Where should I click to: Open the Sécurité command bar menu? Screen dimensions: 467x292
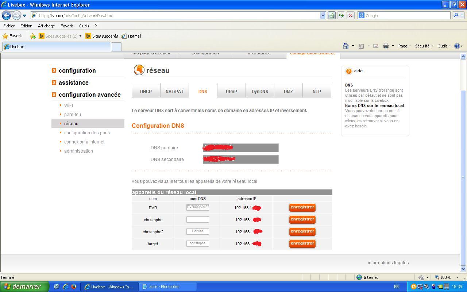click(x=424, y=46)
